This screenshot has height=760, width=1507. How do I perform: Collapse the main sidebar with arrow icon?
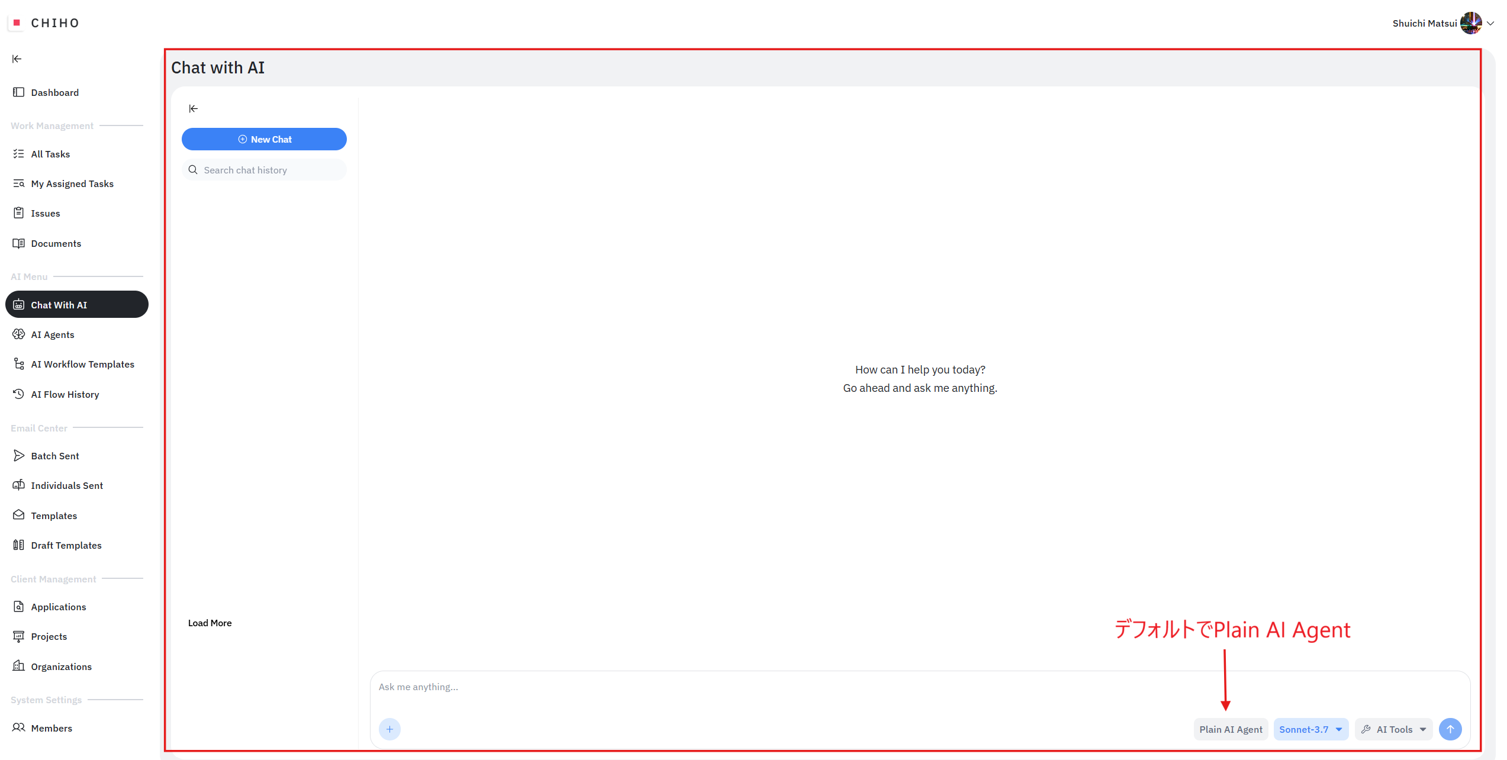[17, 59]
